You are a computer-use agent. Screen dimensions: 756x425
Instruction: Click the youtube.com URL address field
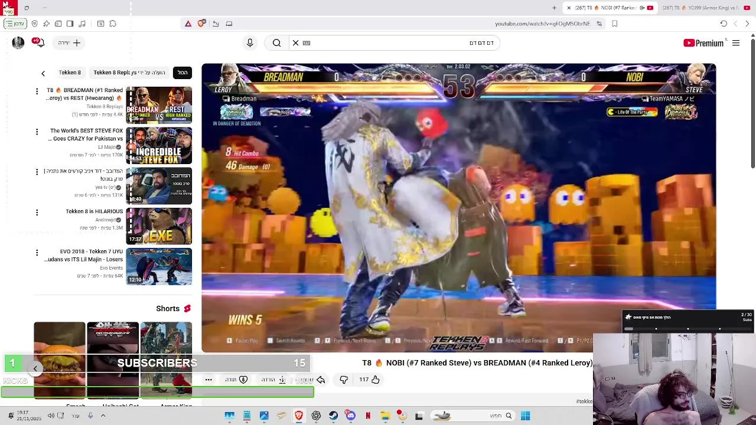pos(542,24)
